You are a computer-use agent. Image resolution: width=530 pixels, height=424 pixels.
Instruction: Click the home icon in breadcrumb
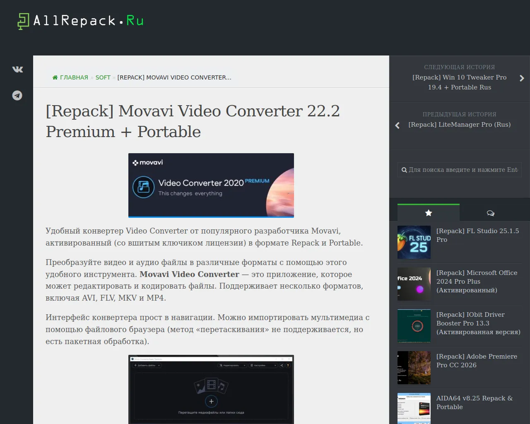pyautogui.click(x=55, y=77)
